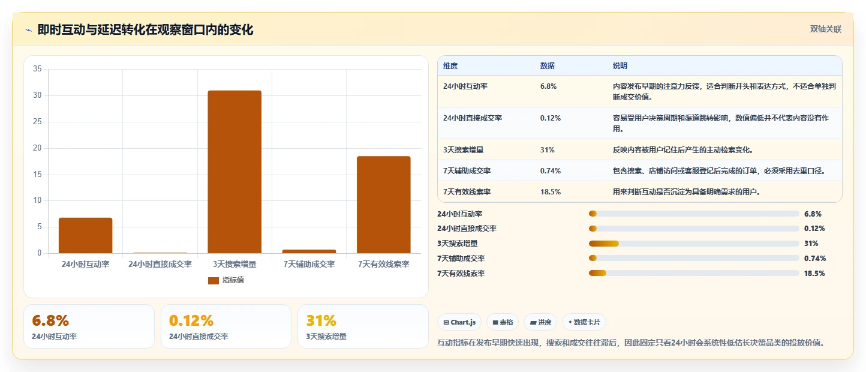
Task: Click the 24小时互动率 x-axis label under the chart
Action: click(85, 264)
